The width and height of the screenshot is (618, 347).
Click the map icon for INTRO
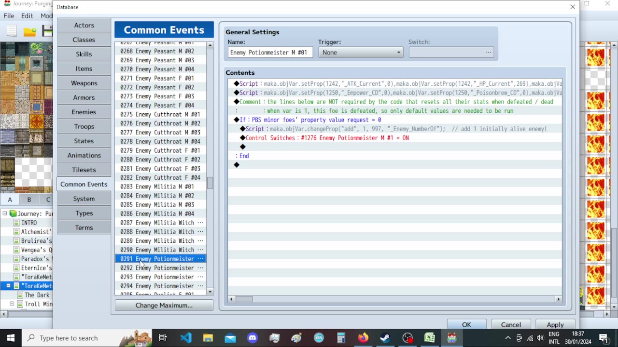click(16, 223)
